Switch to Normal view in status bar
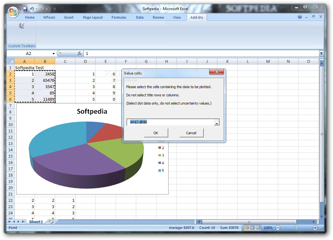The height and width of the screenshot is (240, 333). point(247,228)
